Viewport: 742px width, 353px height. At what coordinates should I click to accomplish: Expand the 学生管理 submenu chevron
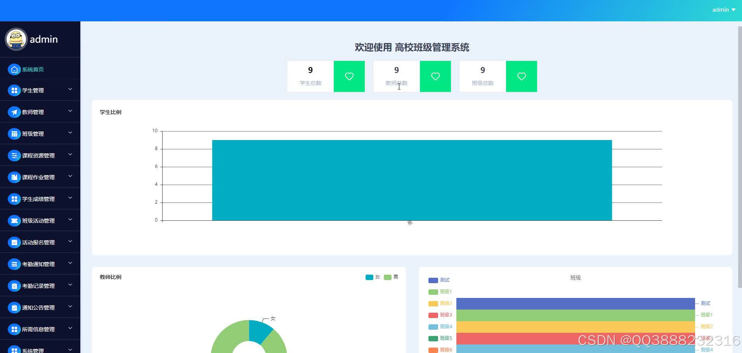click(70, 89)
